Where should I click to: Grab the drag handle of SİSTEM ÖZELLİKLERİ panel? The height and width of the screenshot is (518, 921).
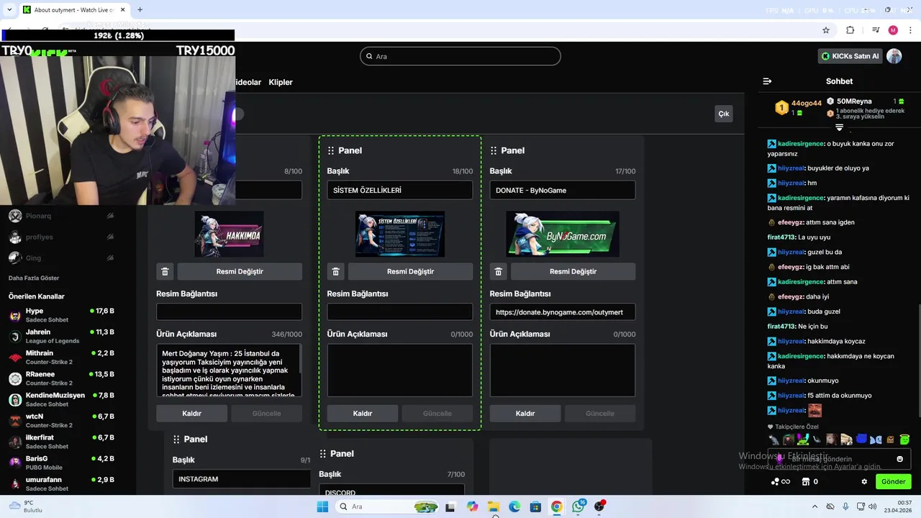[x=331, y=150]
